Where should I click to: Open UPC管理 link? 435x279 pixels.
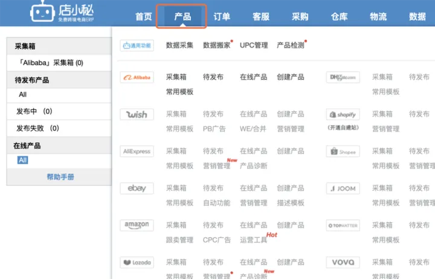point(254,45)
